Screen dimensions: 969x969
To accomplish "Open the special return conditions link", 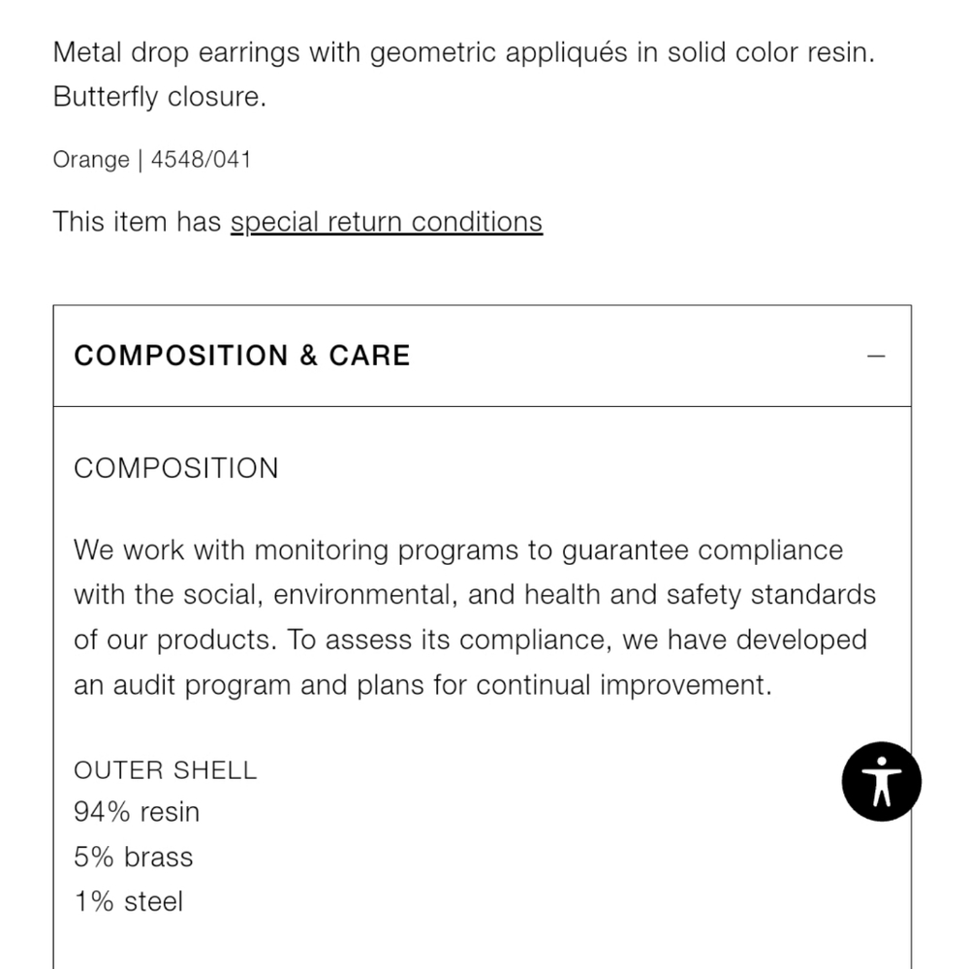I will (x=387, y=222).
